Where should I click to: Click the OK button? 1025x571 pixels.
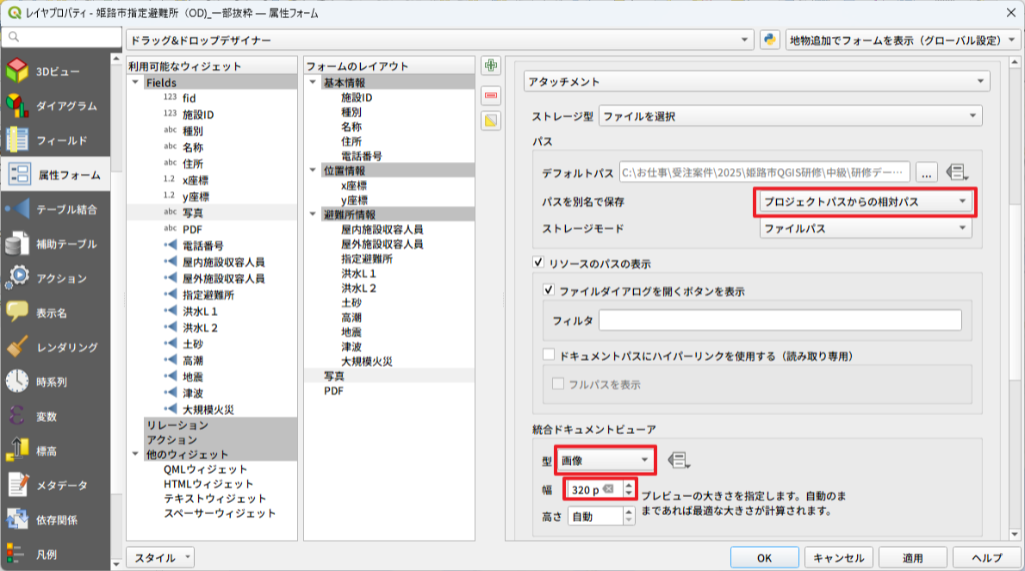point(764,557)
